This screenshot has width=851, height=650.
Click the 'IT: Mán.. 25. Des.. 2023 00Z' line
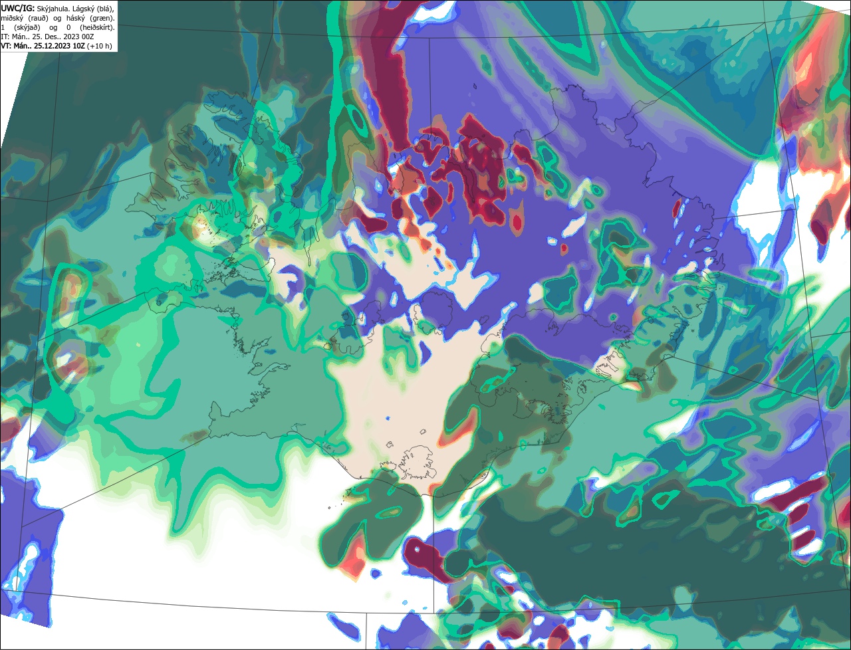(47, 37)
